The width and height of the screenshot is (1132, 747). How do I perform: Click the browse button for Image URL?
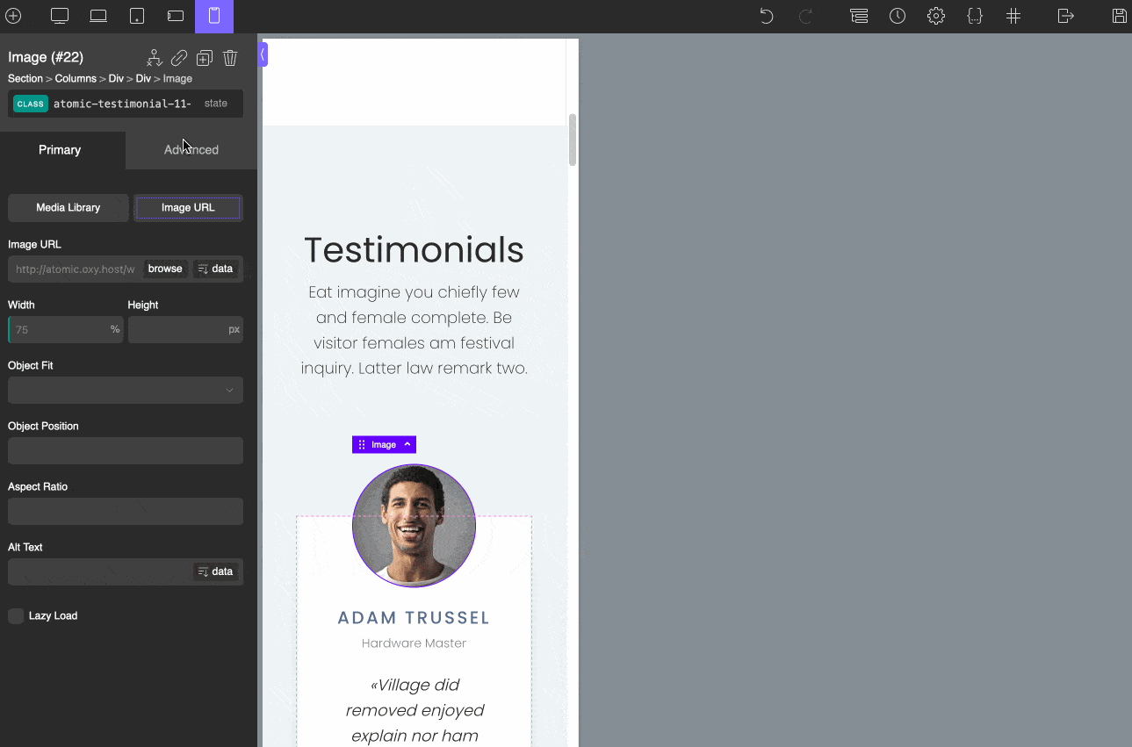click(165, 269)
